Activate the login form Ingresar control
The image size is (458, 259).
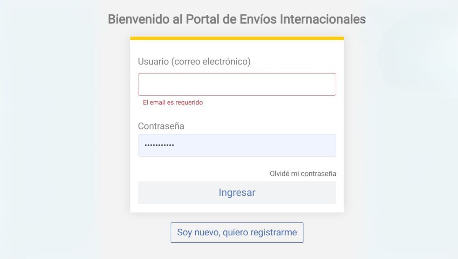237,192
